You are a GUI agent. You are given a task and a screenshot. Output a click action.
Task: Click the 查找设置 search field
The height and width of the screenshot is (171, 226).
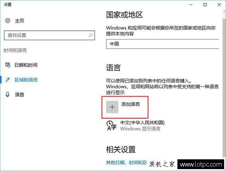tap(49, 35)
